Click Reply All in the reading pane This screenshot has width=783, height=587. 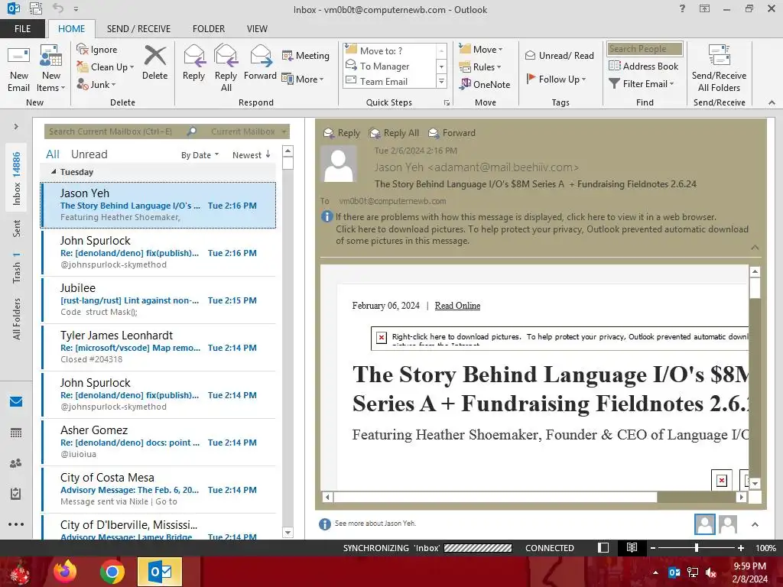click(394, 133)
